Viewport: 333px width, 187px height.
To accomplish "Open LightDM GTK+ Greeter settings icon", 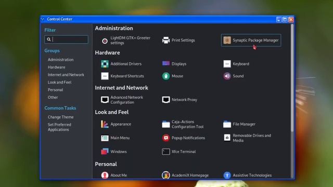I will [105, 41].
